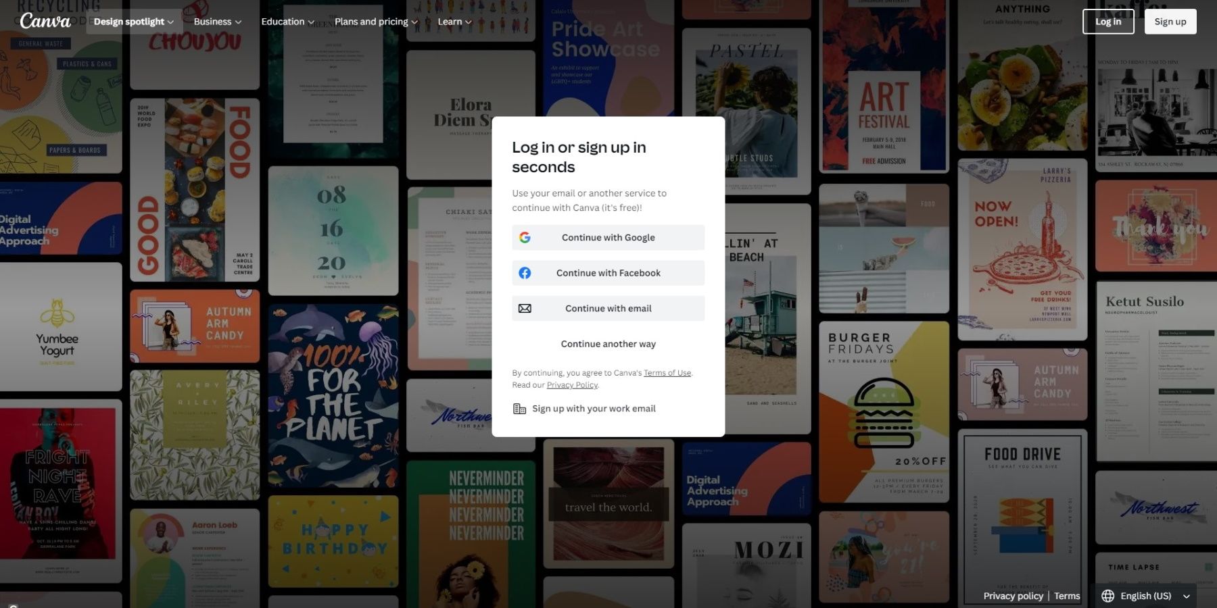Click the Sign up button

coord(1170,22)
